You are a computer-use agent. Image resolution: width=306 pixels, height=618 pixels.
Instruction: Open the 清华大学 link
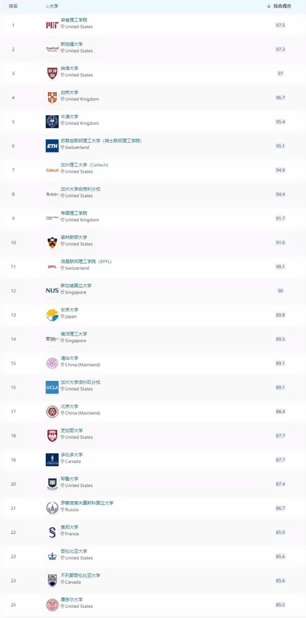[70, 358]
